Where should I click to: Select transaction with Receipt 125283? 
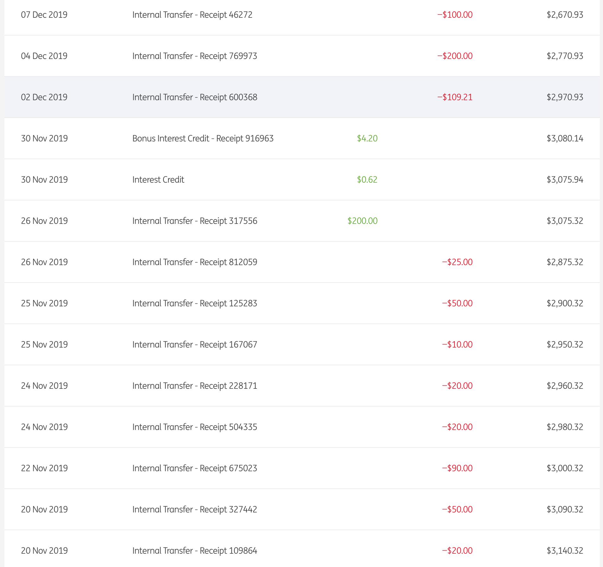[x=194, y=303]
